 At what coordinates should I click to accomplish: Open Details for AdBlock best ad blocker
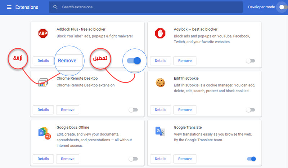(x=160, y=61)
